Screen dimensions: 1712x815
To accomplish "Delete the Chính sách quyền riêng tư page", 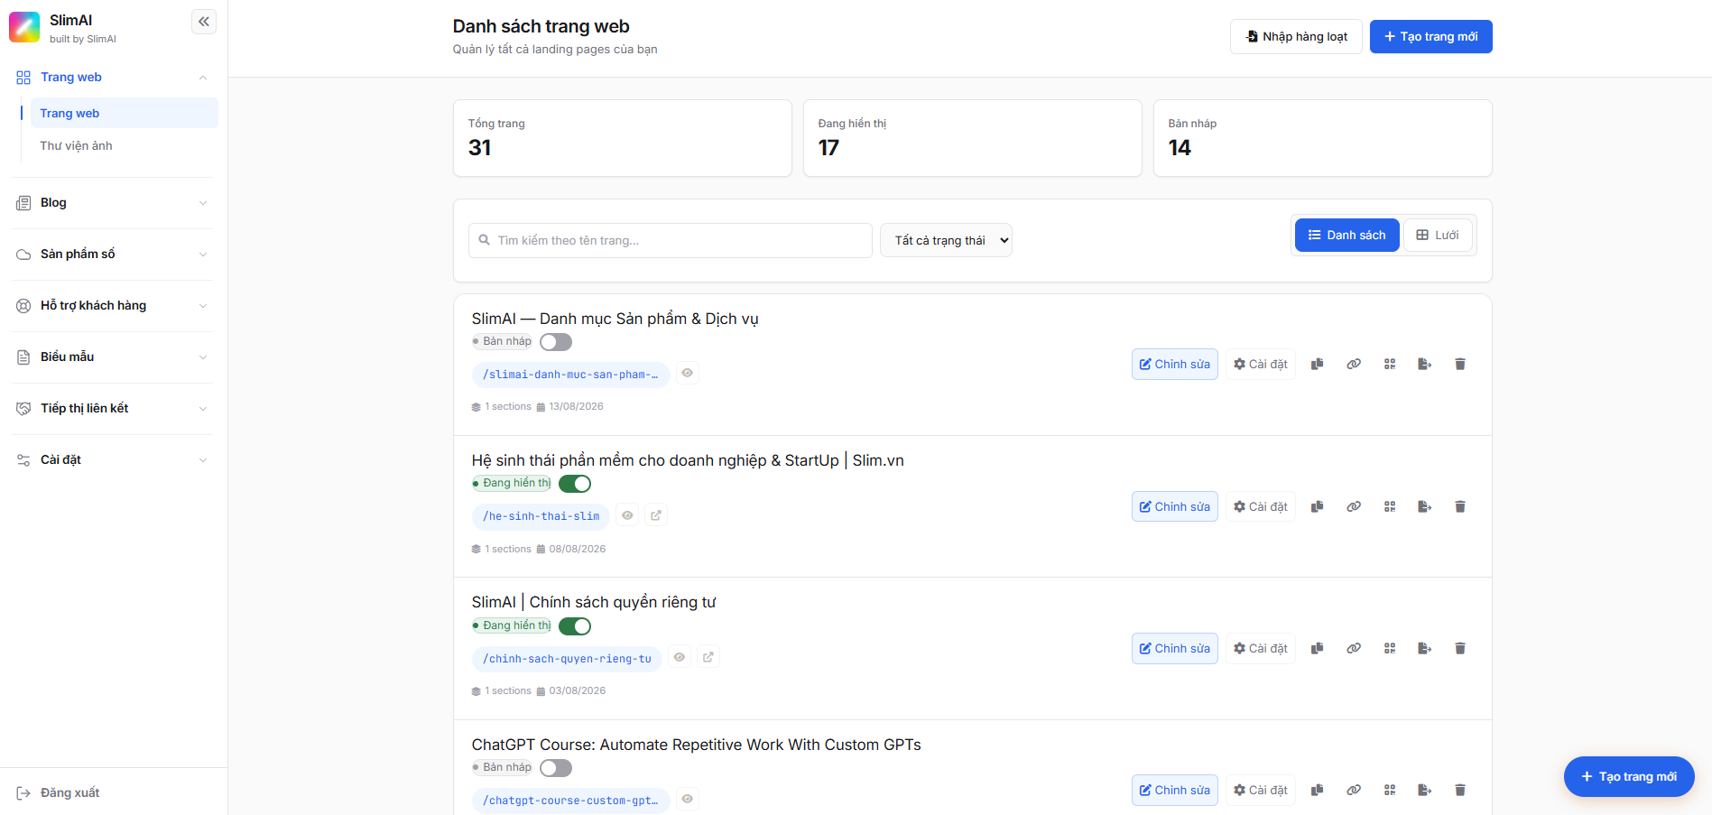I will 1460,648.
